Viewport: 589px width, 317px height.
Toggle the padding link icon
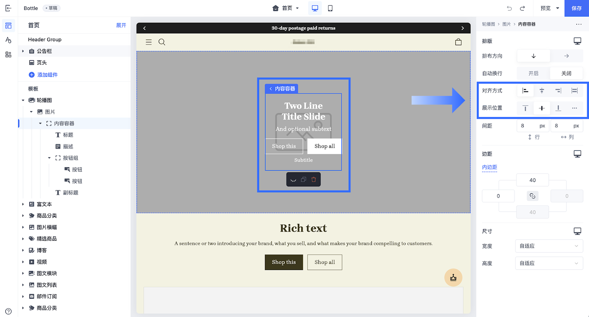(x=532, y=196)
